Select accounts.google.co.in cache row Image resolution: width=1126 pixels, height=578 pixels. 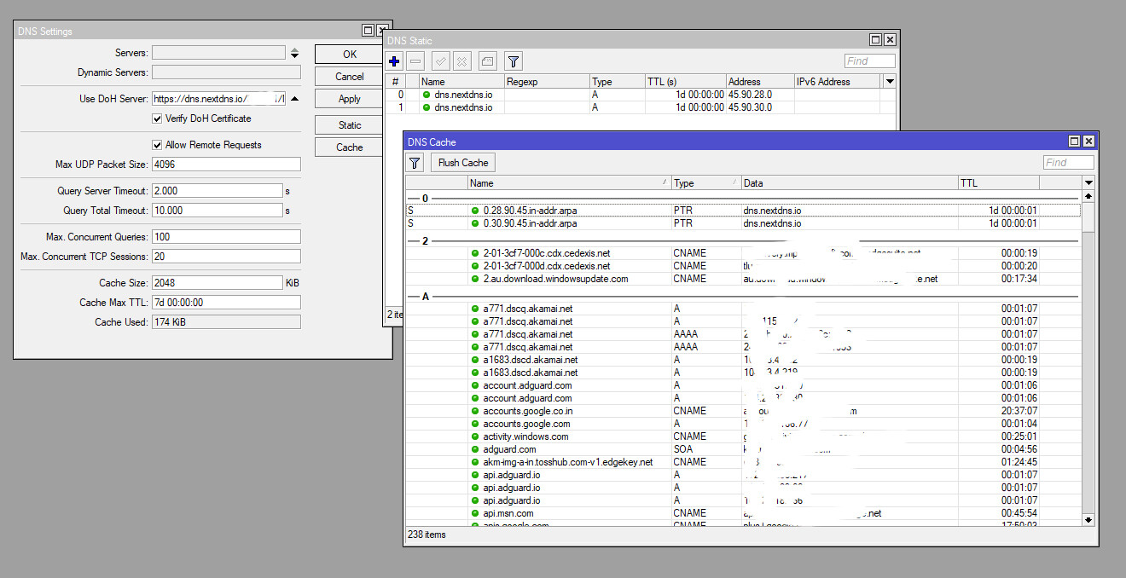[743, 411]
